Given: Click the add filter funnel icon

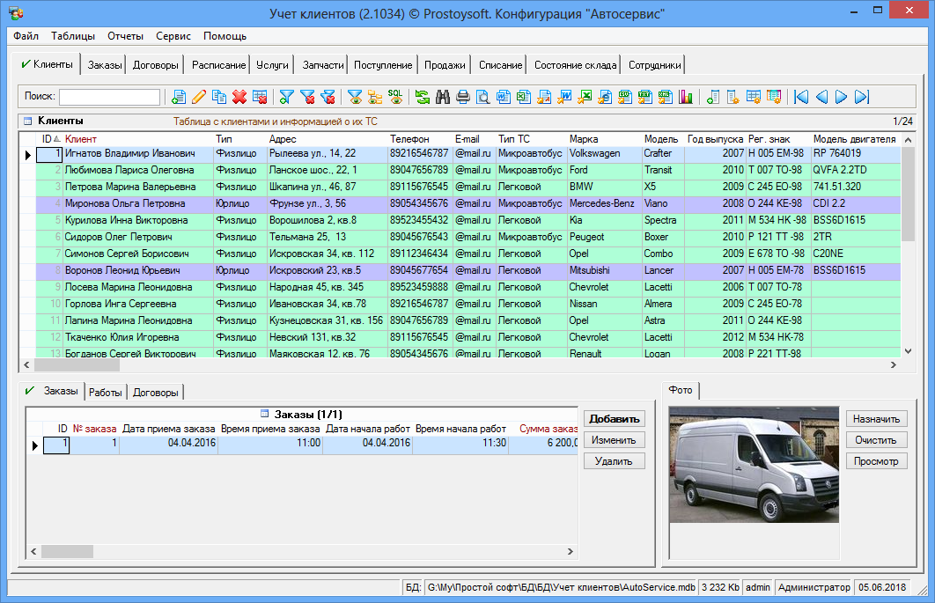Looking at the screenshot, I should [x=286, y=97].
